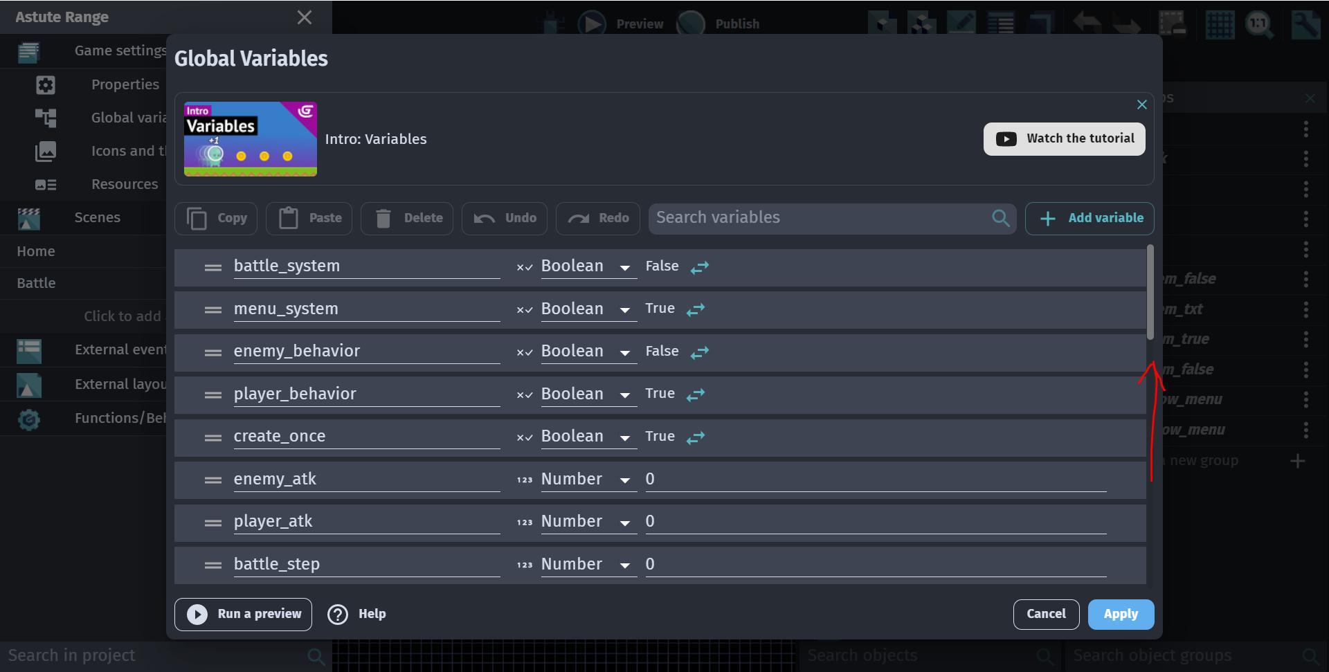Image resolution: width=1329 pixels, height=672 pixels.
Task: Click the Delete trash icon
Action: tap(383, 218)
